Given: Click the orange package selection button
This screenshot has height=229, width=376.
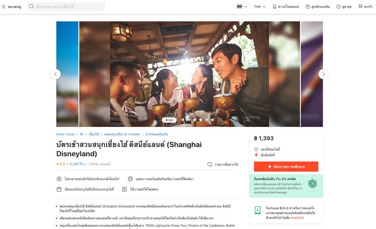Looking at the screenshot, I should click(286, 166).
